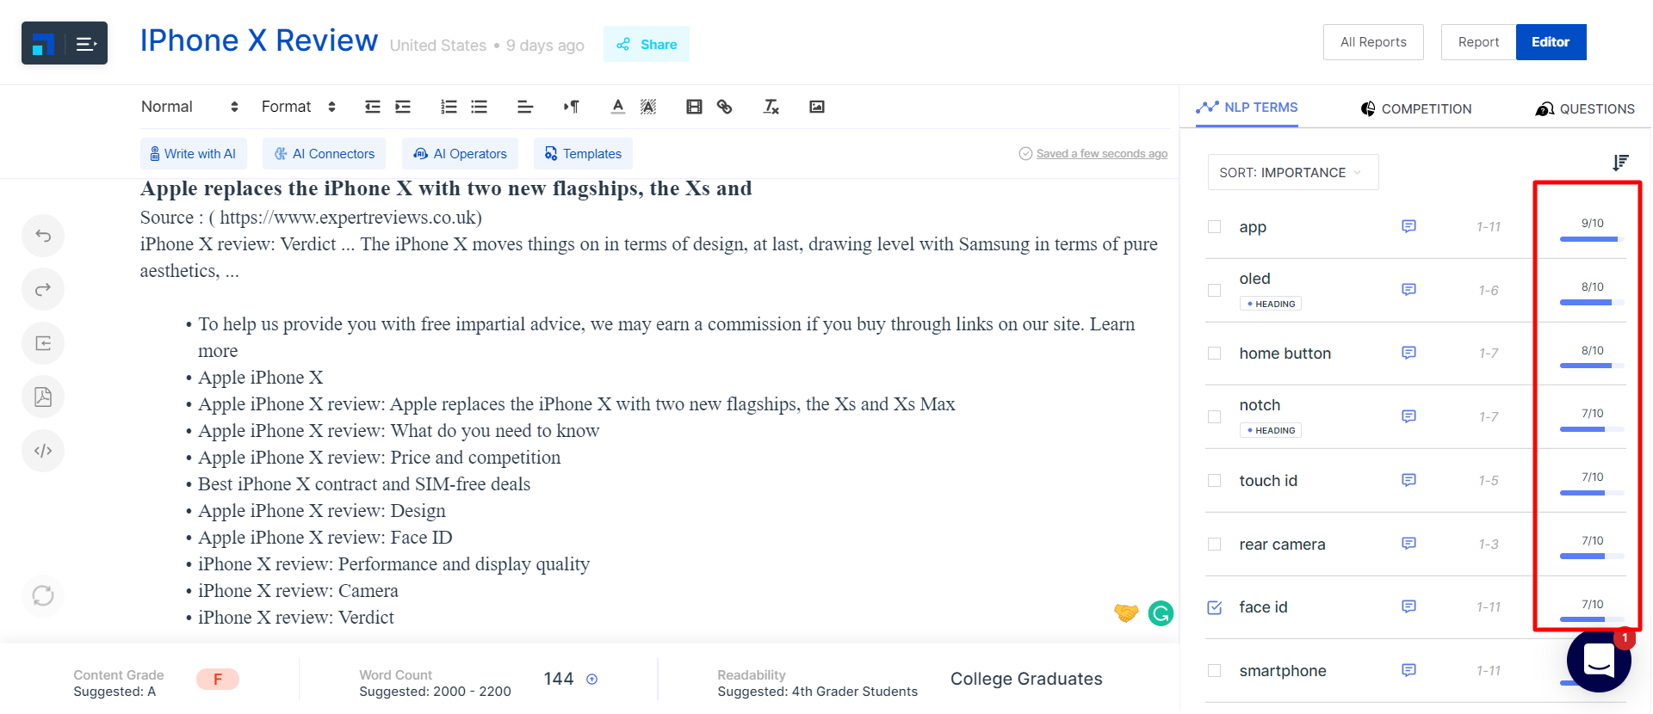The width and height of the screenshot is (1653, 714).
Task: Open the sidebar menu logo button
Action: coord(65,43)
